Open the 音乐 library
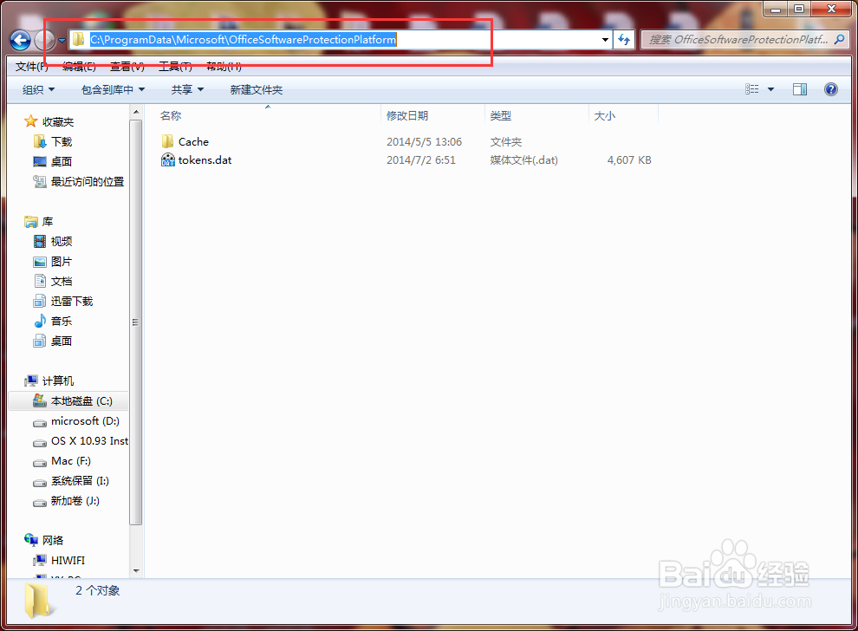Viewport: 858px width, 631px height. 62,322
